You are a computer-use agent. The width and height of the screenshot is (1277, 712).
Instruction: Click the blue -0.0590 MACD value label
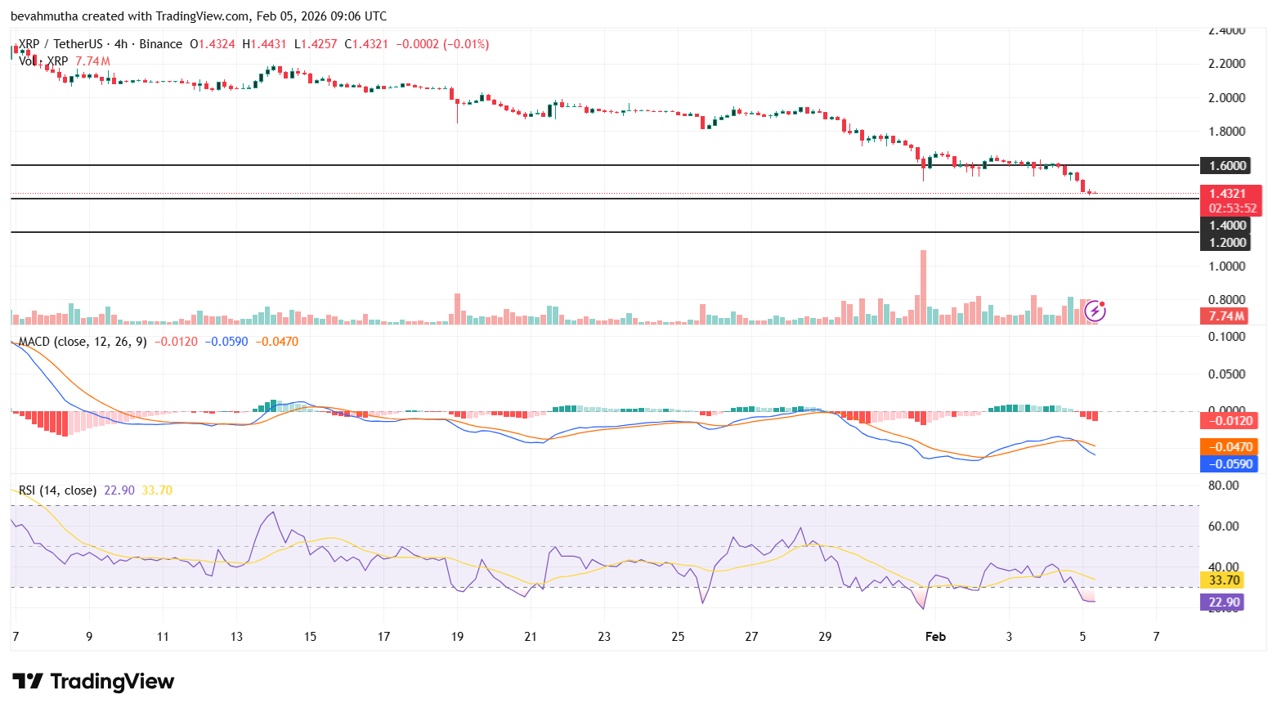(x=1230, y=464)
